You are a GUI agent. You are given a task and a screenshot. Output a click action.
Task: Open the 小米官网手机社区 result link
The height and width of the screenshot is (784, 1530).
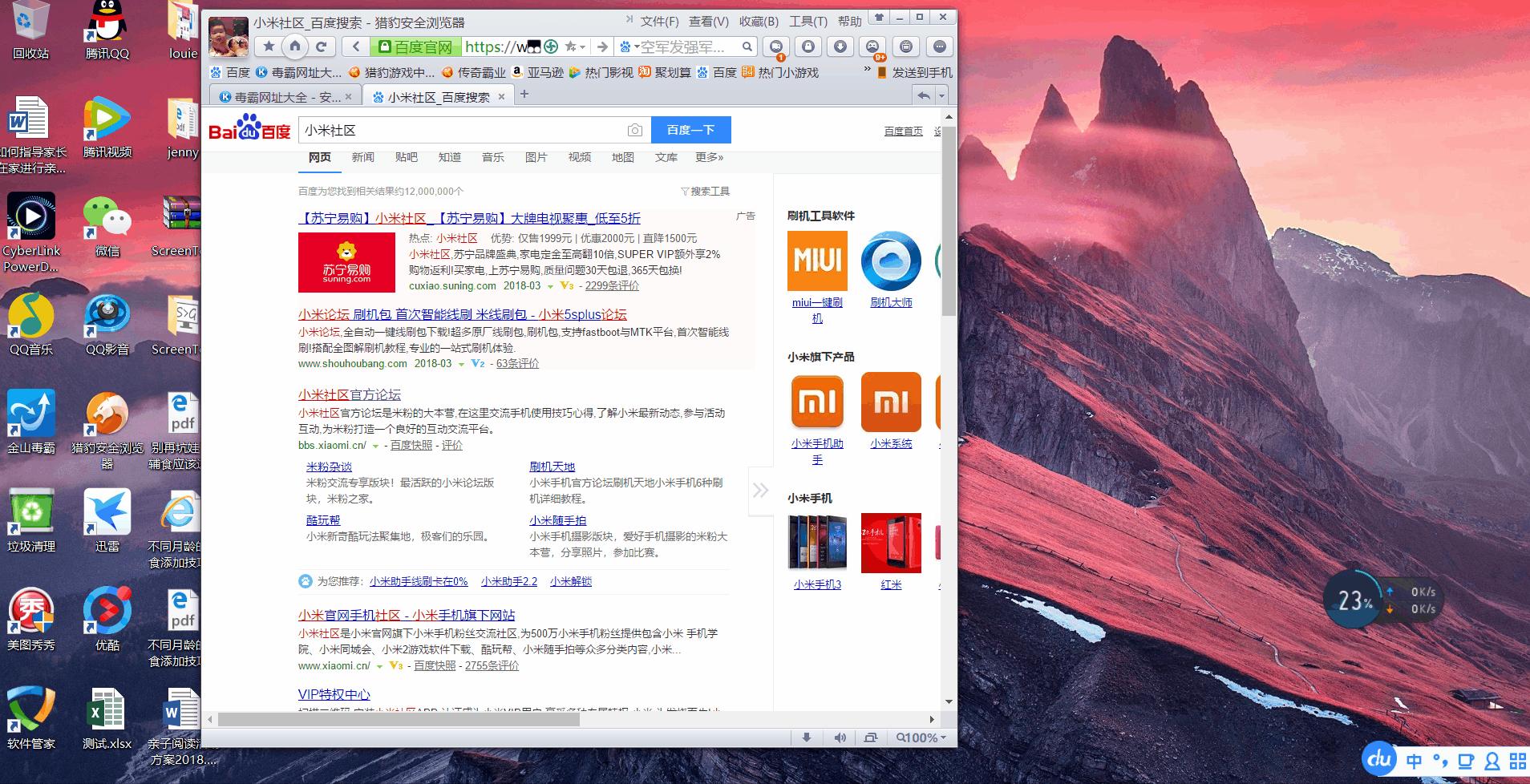point(407,615)
